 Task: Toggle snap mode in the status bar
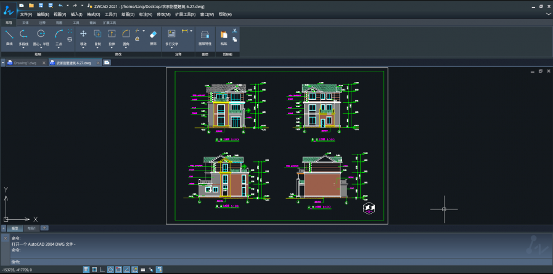click(86, 269)
